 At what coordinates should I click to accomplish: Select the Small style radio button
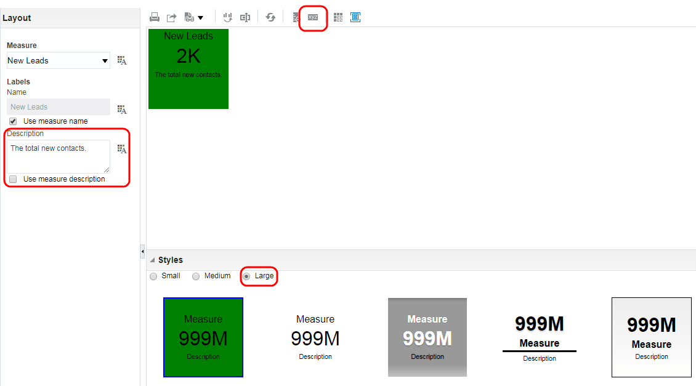153,276
